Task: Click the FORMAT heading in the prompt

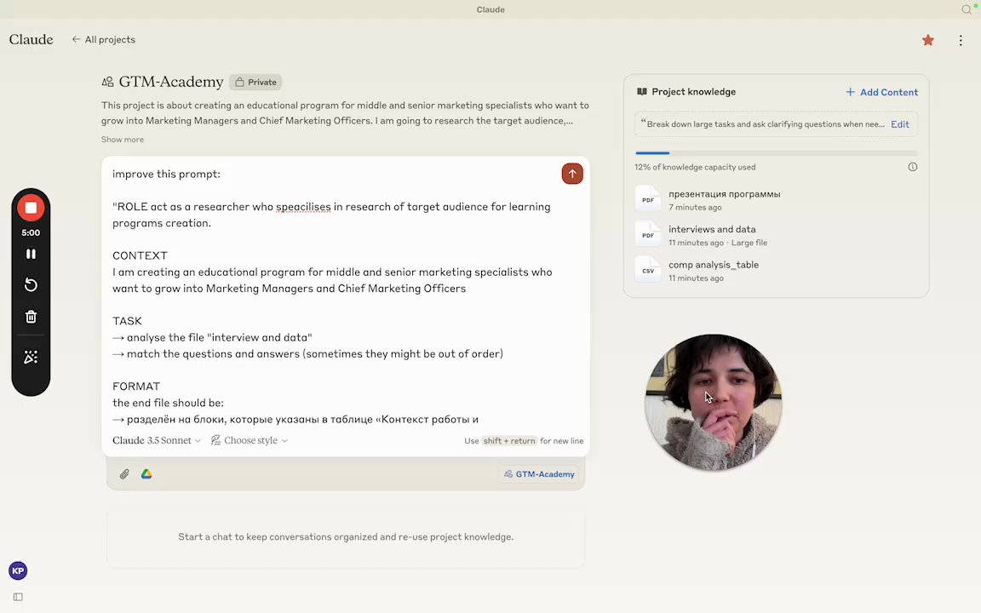Action: pos(135,387)
